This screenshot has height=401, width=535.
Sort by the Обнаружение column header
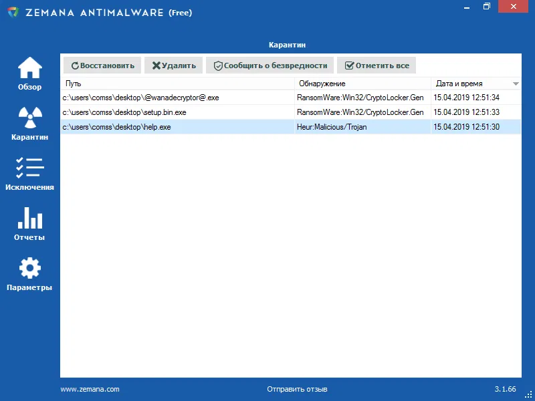[362, 84]
